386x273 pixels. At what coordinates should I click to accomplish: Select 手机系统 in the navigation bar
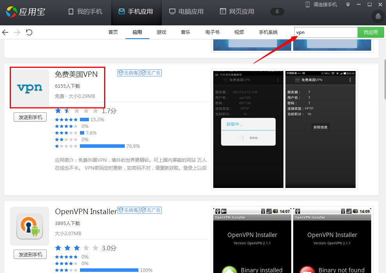(x=268, y=32)
